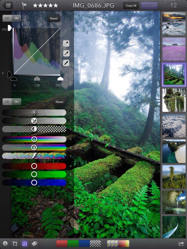187x249 pixels.
Task: Open the two-color river confluence thumbnail
Action: 174,151
